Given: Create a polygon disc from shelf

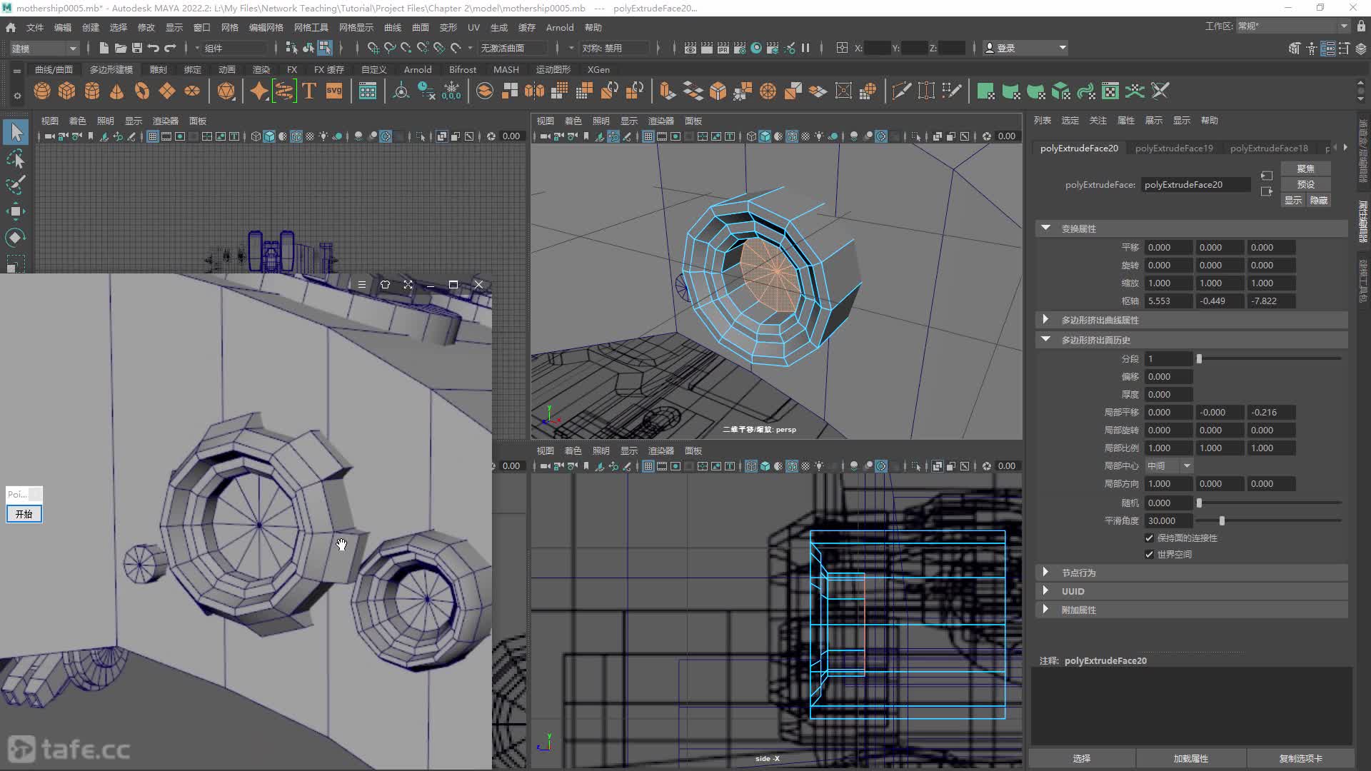Looking at the screenshot, I should coord(192,91).
